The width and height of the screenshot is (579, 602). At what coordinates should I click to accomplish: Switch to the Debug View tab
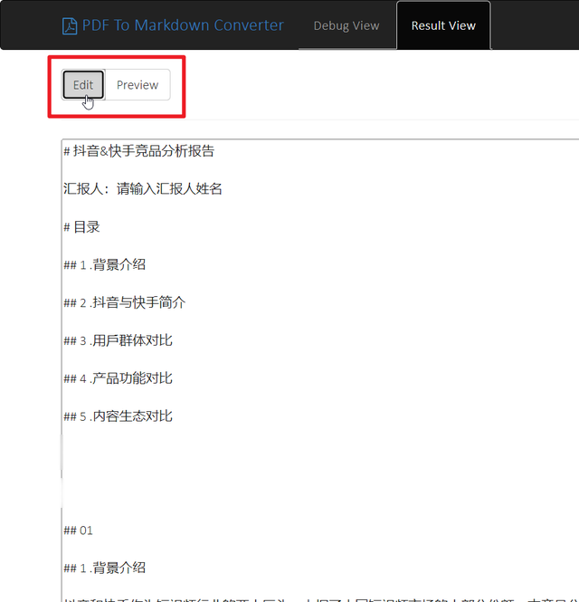346,25
